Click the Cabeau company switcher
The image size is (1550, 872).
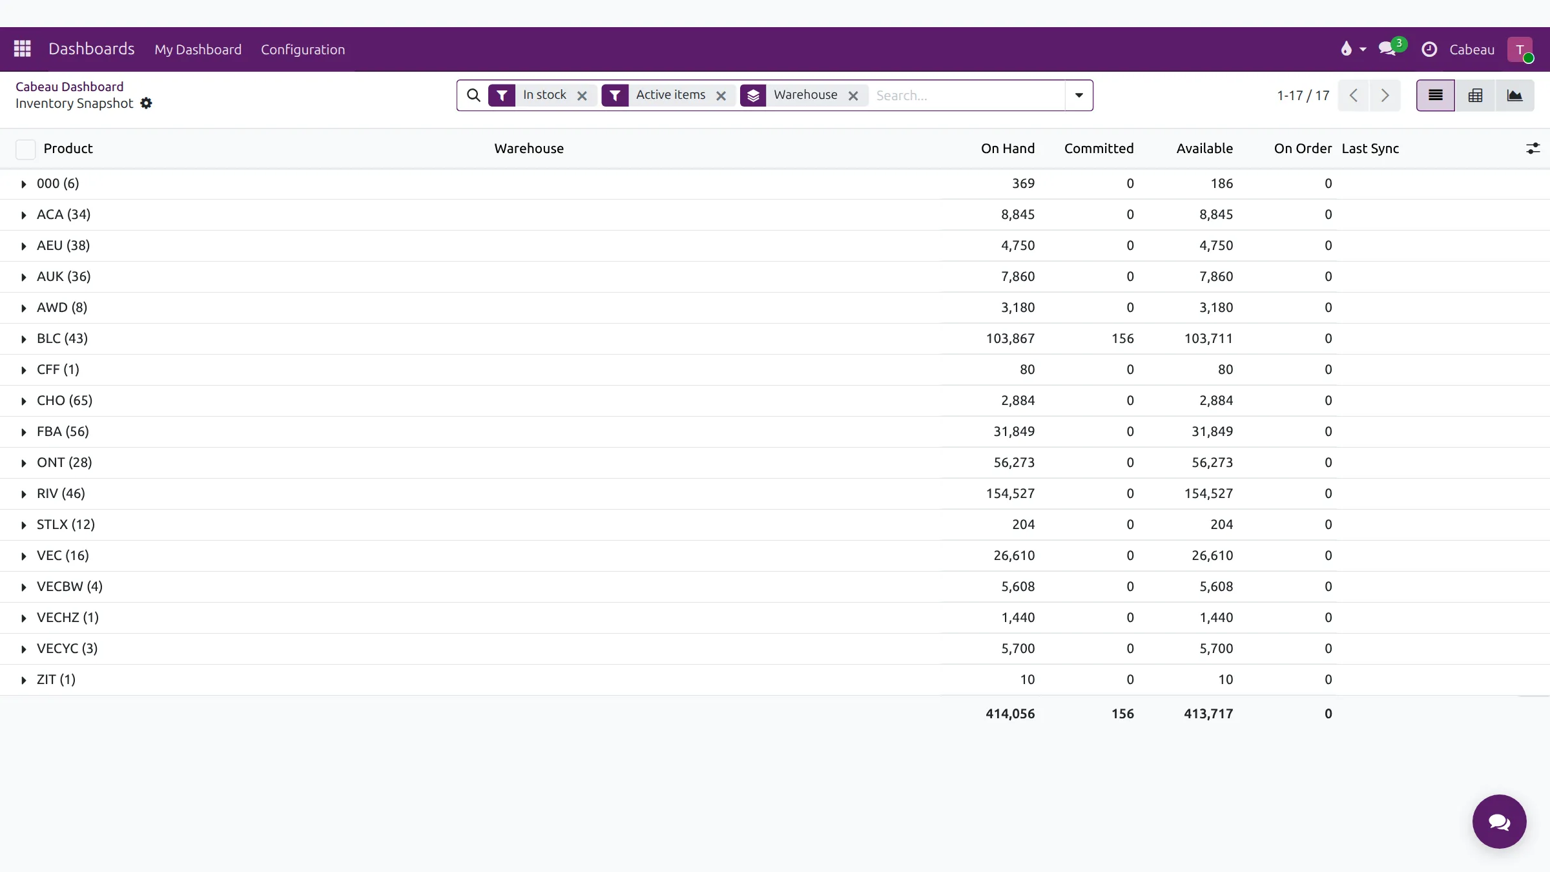click(x=1472, y=49)
